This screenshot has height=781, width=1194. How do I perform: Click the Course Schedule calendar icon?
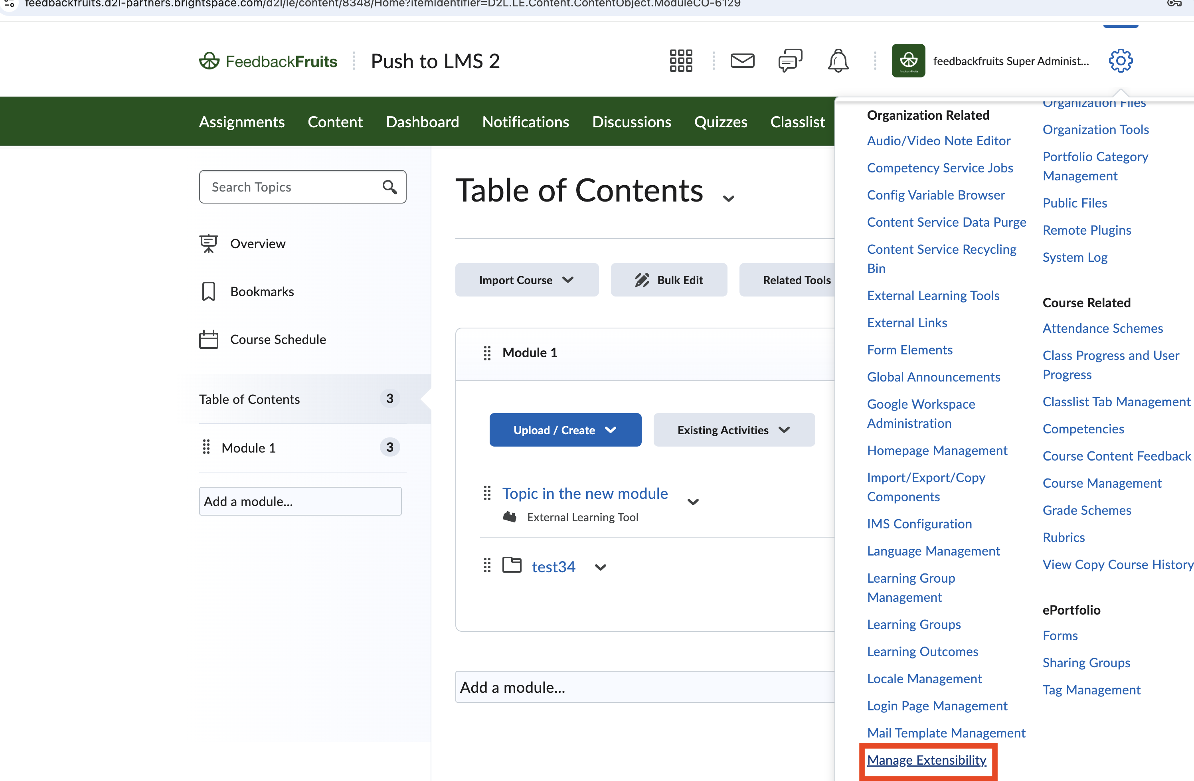209,340
